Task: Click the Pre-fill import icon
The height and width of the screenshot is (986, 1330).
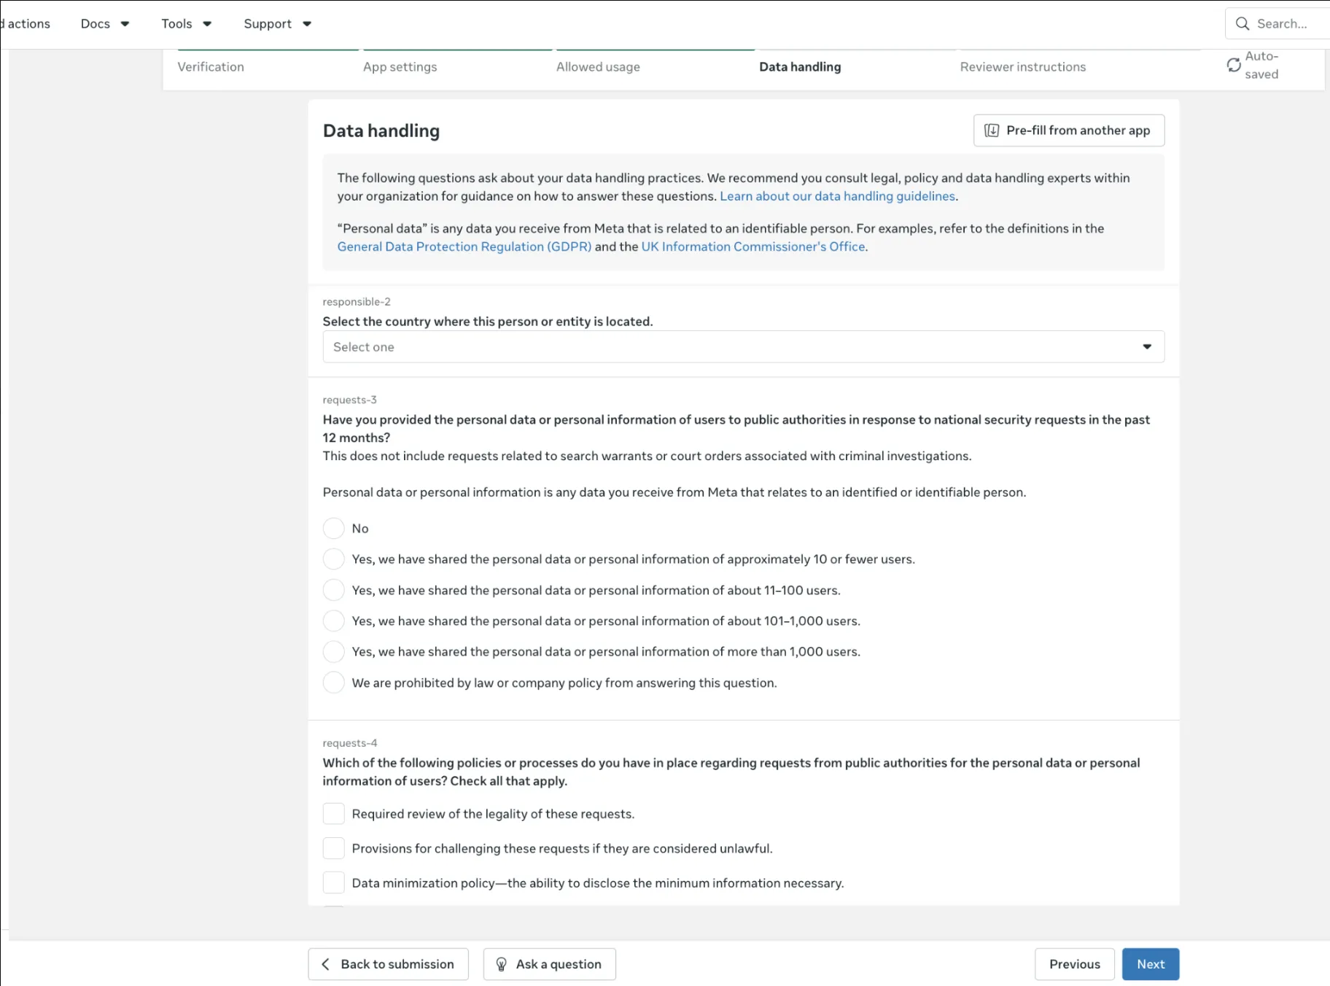Action: tap(992, 130)
